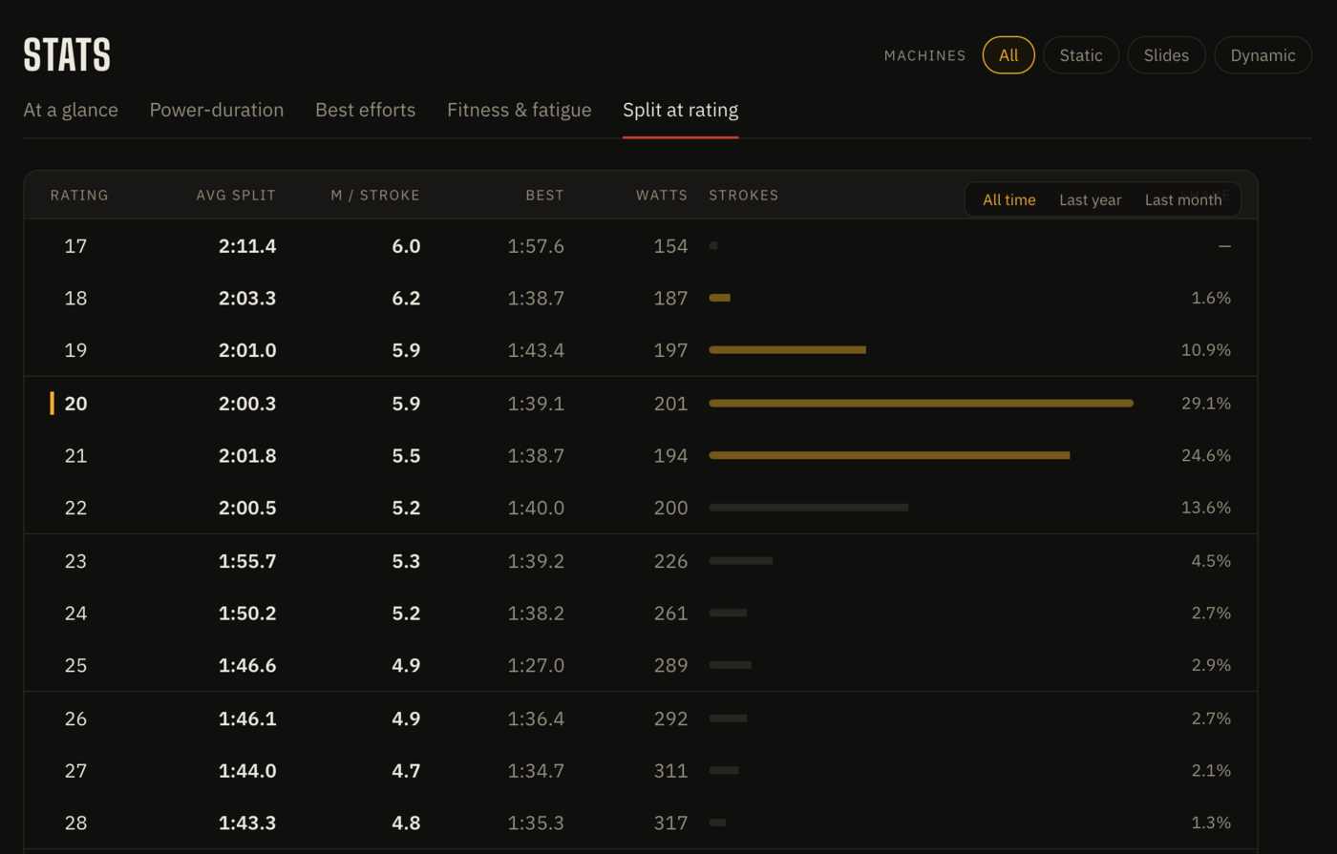Select rating 27 row number
The image size is (1337, 854).
click(75, 770)
